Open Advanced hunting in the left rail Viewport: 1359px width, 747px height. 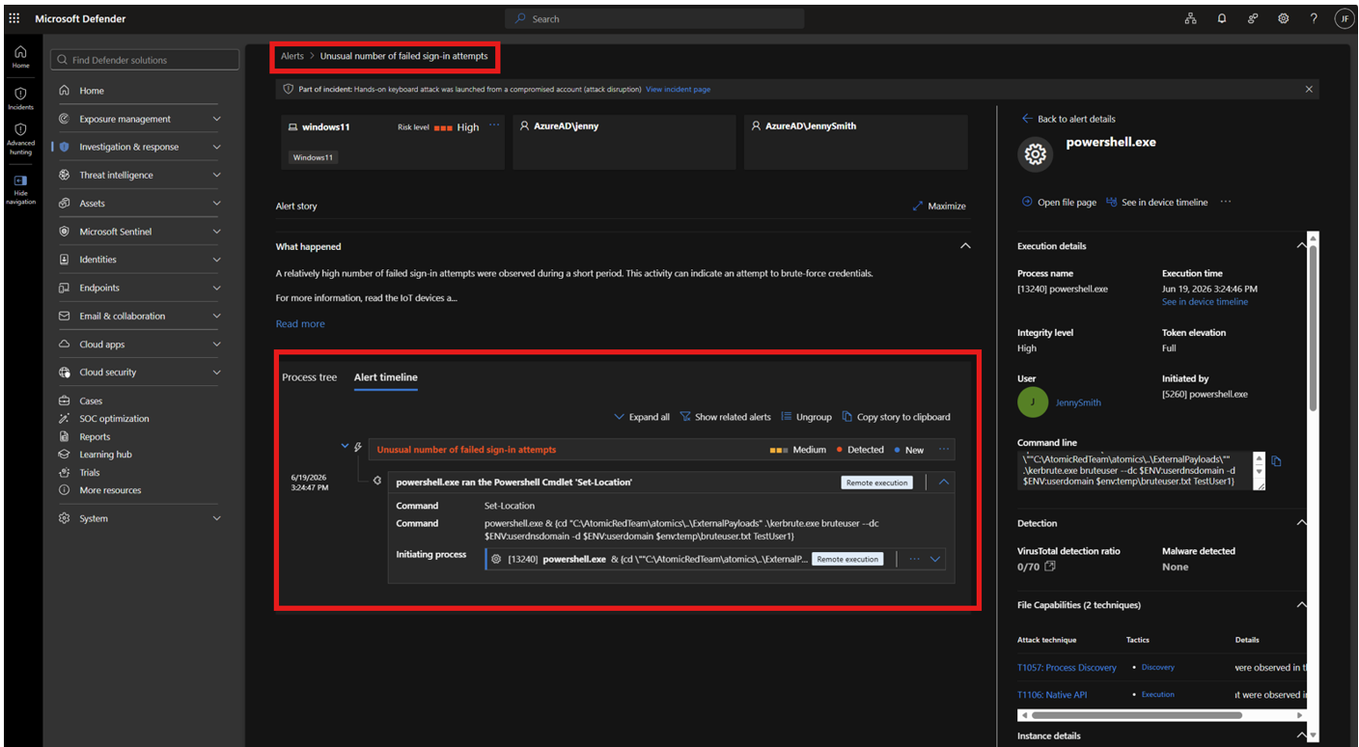pyautogui.click(x=20, y=139)
